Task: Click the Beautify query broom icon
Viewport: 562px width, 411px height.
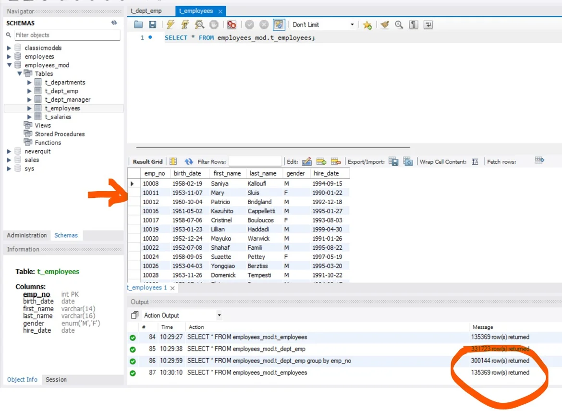Action: click(x=384, y=25)
